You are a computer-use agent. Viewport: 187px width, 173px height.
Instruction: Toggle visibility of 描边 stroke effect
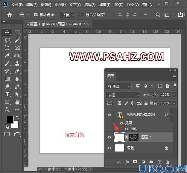127,129
